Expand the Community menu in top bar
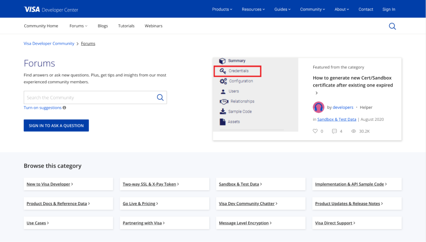This screenshot has width=426, height=242. click(312, 9)
